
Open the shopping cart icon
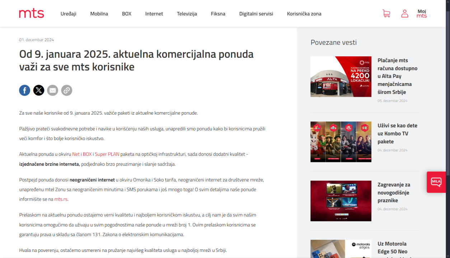pos(386,14)
